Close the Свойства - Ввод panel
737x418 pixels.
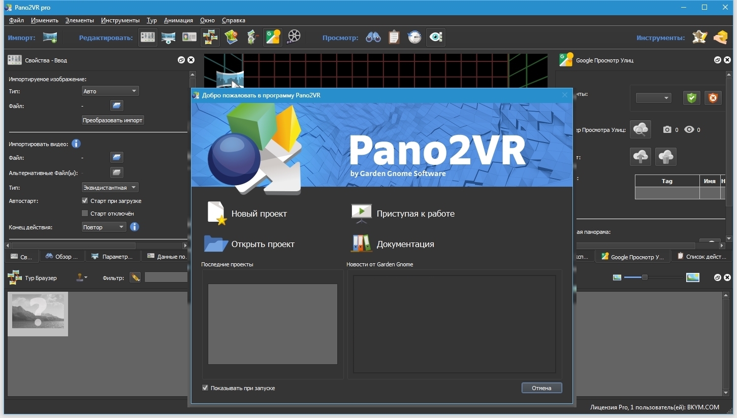[x=191, y=60]
